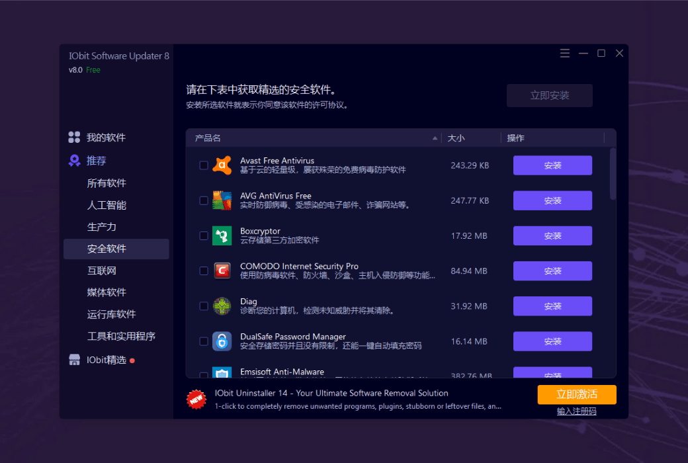Install Diag
Screen dimensions: 688x463
tap(552, 306)
